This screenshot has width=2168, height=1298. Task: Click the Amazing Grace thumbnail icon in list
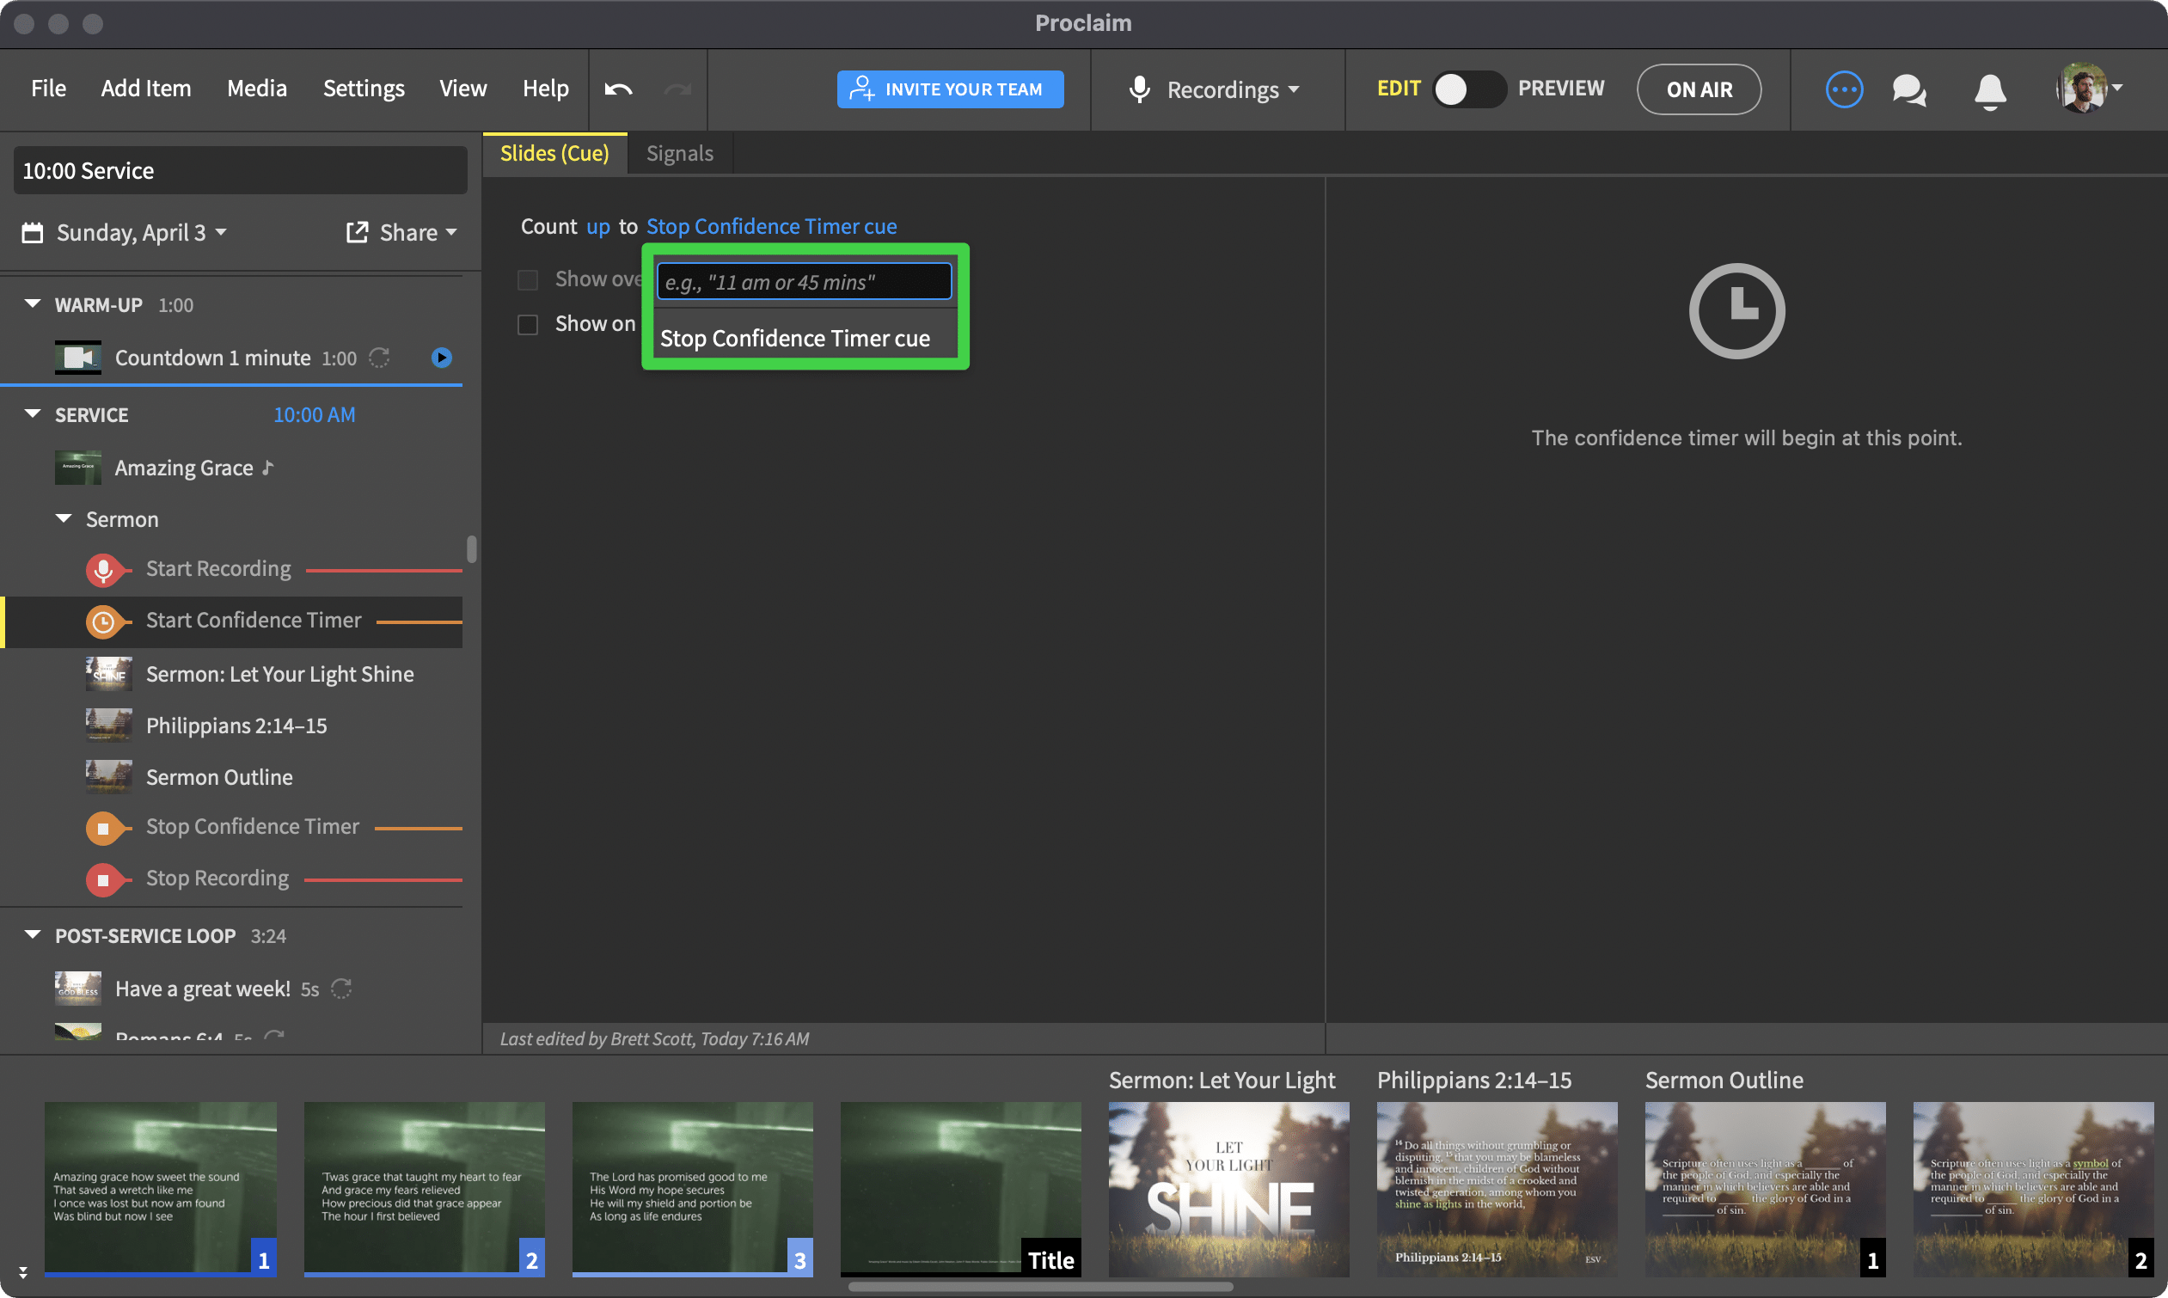coord(78,468)
